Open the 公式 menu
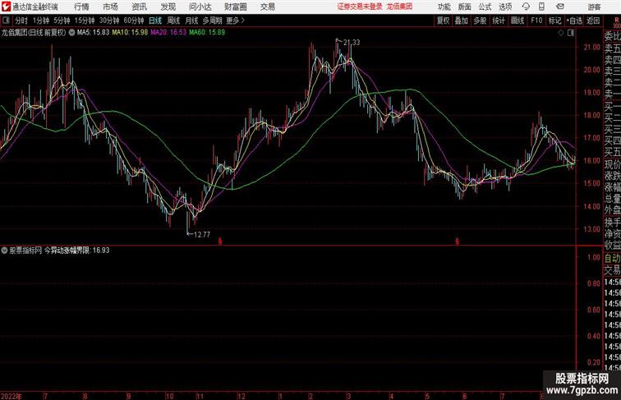The image size is (621, 400). [x=485, y=7]
